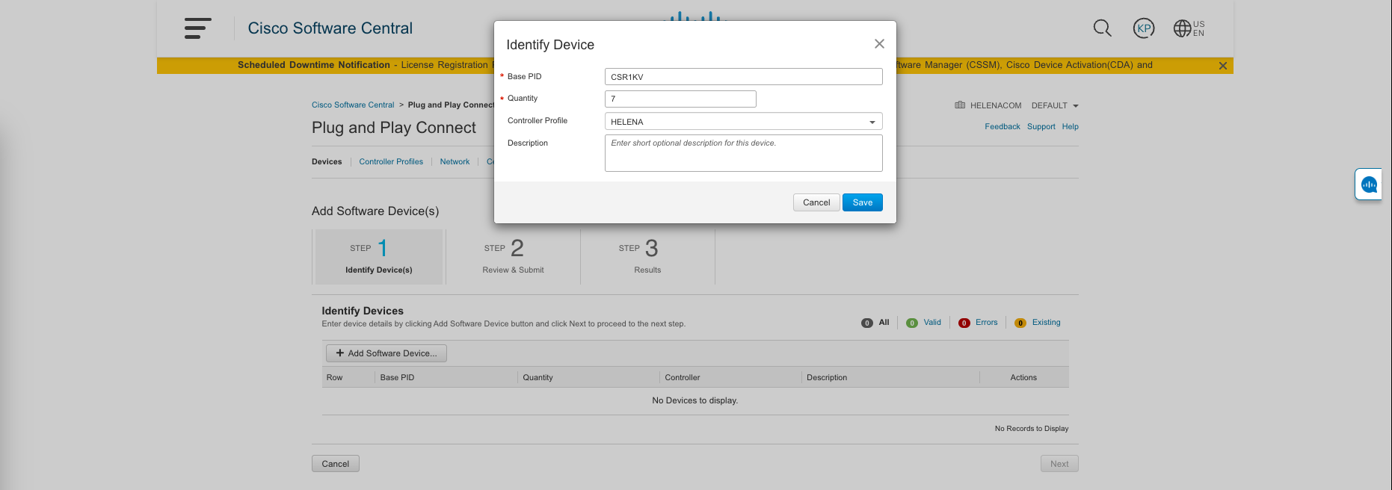This screenshot has width=1392, height=490.
Task: Cancel the Identify Device dialog
Action: point(816,202)
